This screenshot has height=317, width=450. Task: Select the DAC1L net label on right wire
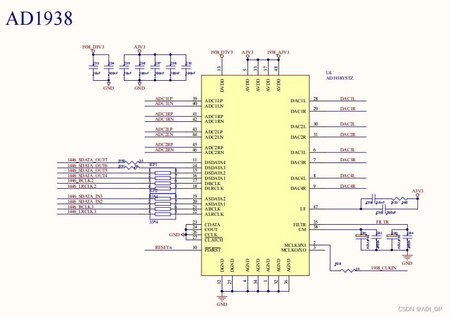coord(348,99)
